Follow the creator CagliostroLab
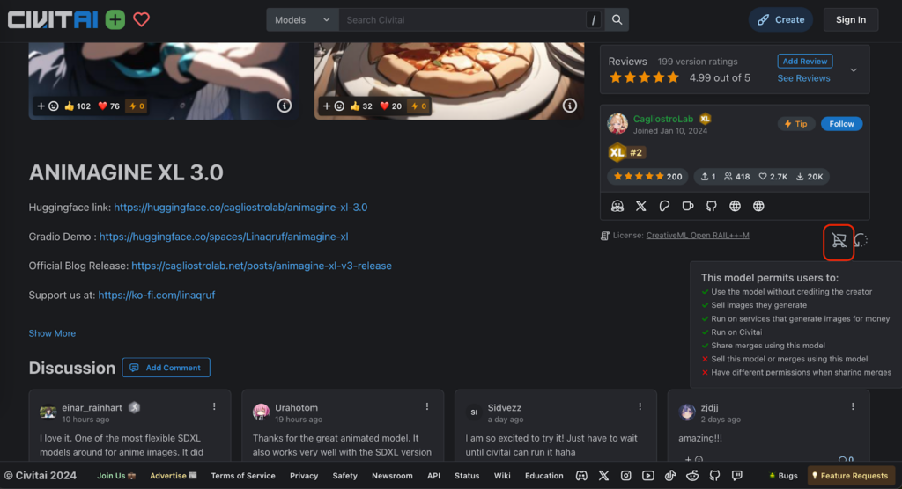This screenshot has height=489, width=902. [841, 124]
